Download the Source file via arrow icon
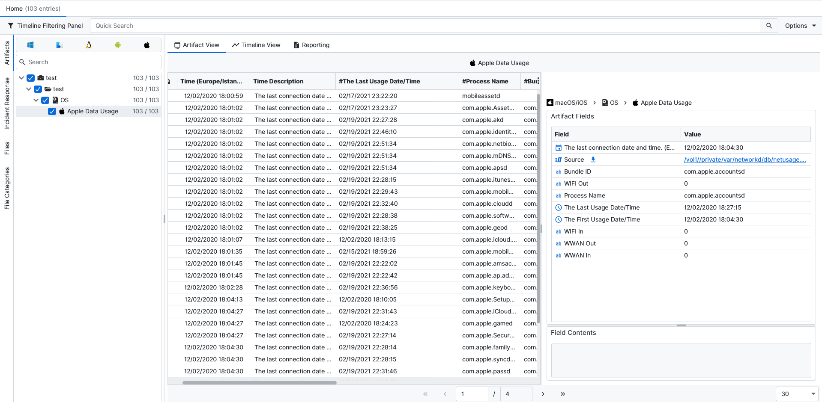The image size is (822, 402). [x=593, y=160]
